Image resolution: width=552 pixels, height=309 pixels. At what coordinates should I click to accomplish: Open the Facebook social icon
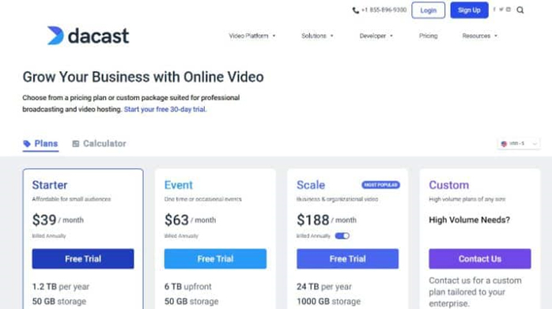(494, 9)
